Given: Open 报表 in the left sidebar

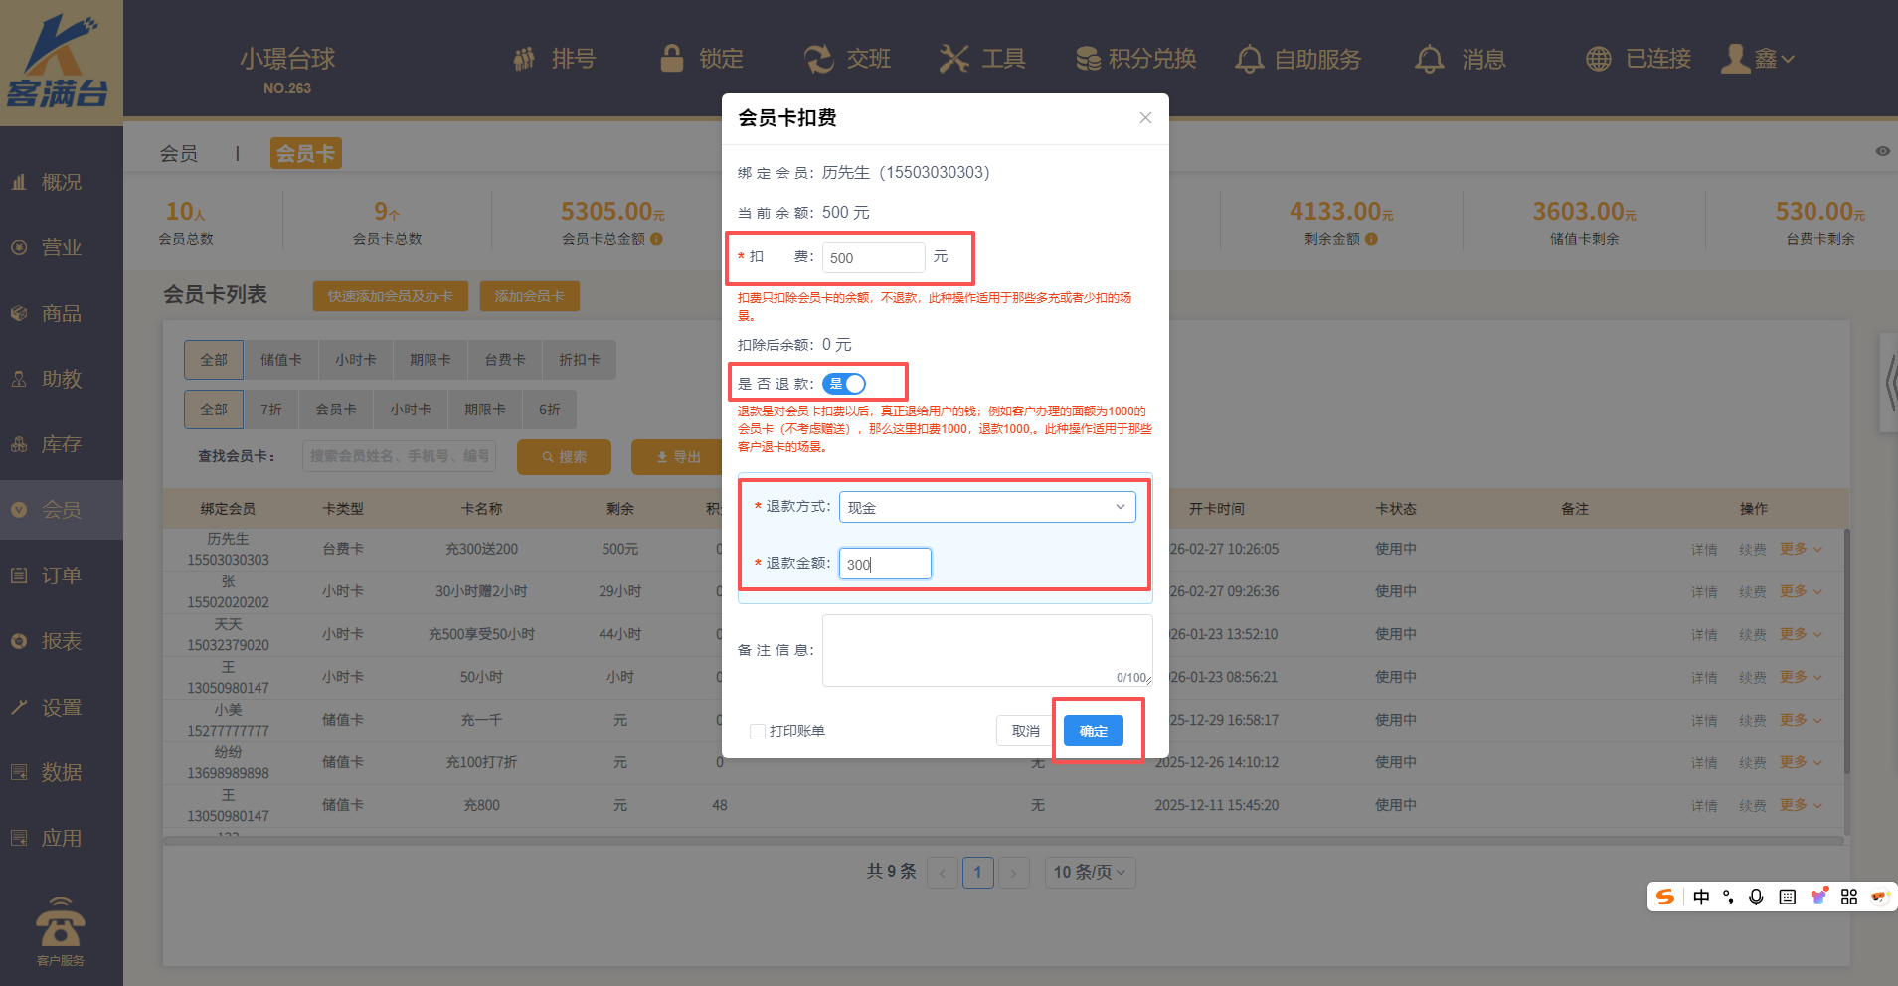Looking at the screenshot, I should [61, 641].
